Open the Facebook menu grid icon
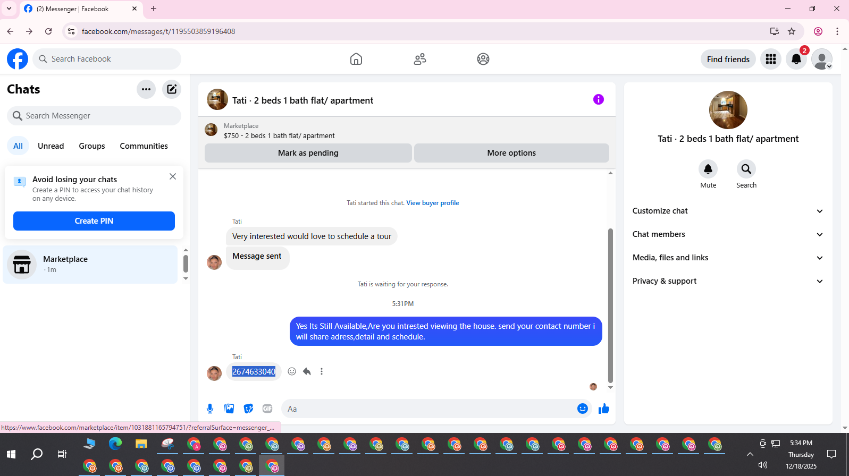This screenshot has width=849, height=476. click(771, 59)
